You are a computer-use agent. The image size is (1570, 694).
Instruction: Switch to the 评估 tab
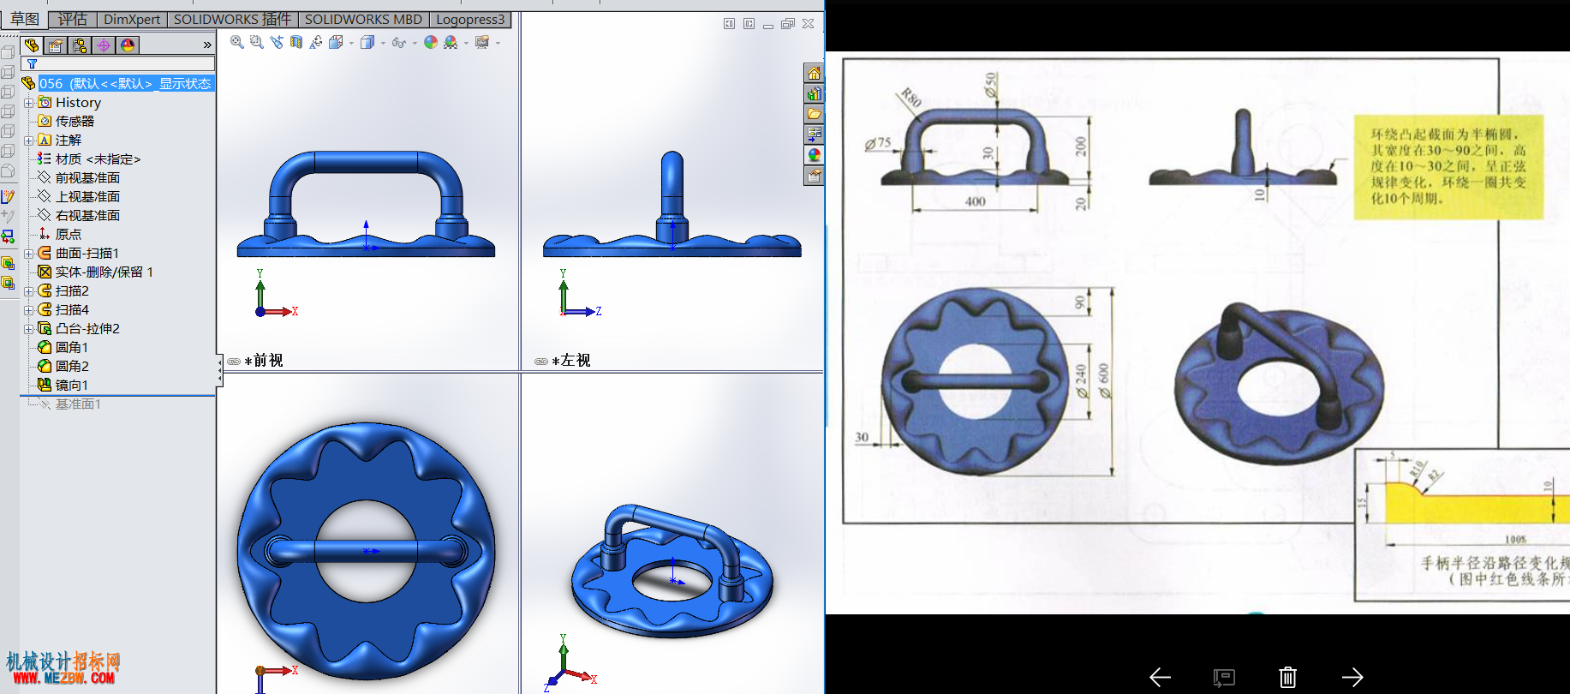tap(73, 19)
